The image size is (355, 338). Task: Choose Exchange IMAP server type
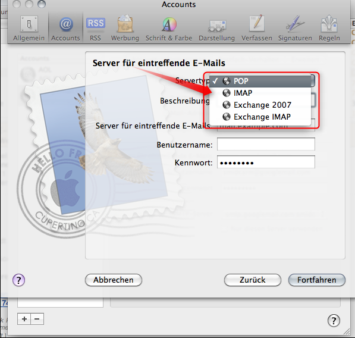(x=260, y=117)
